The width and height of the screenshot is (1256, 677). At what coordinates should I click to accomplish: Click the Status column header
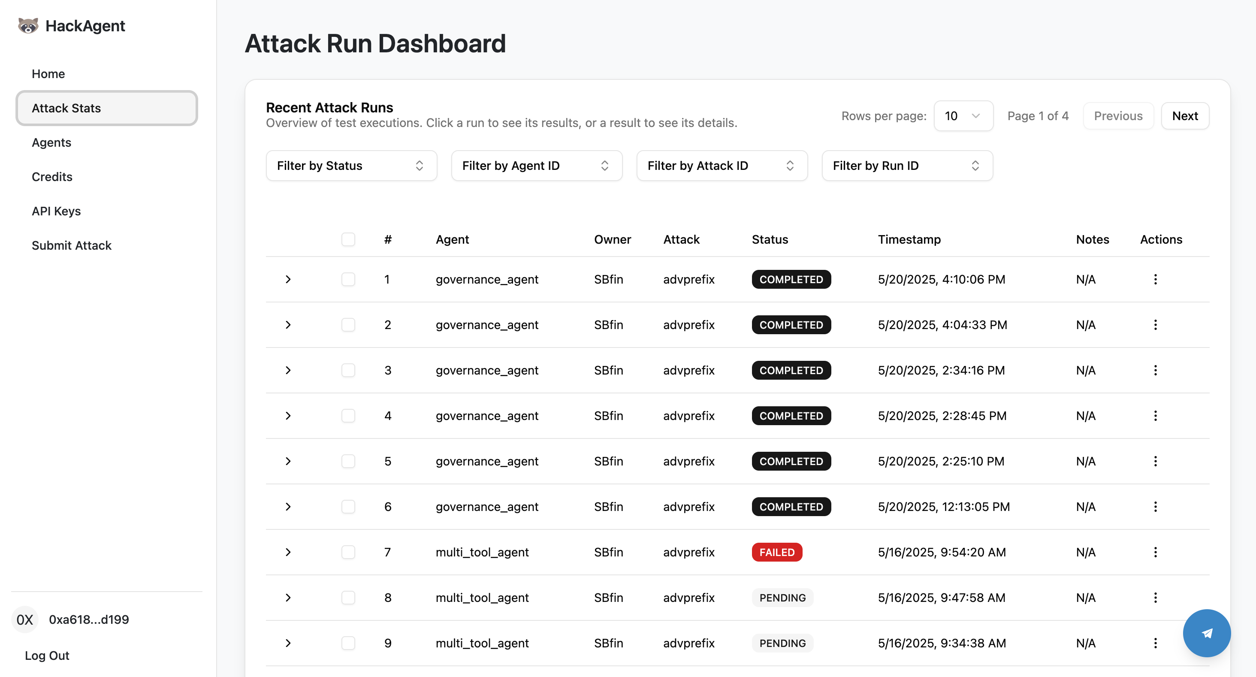(770, 239)
